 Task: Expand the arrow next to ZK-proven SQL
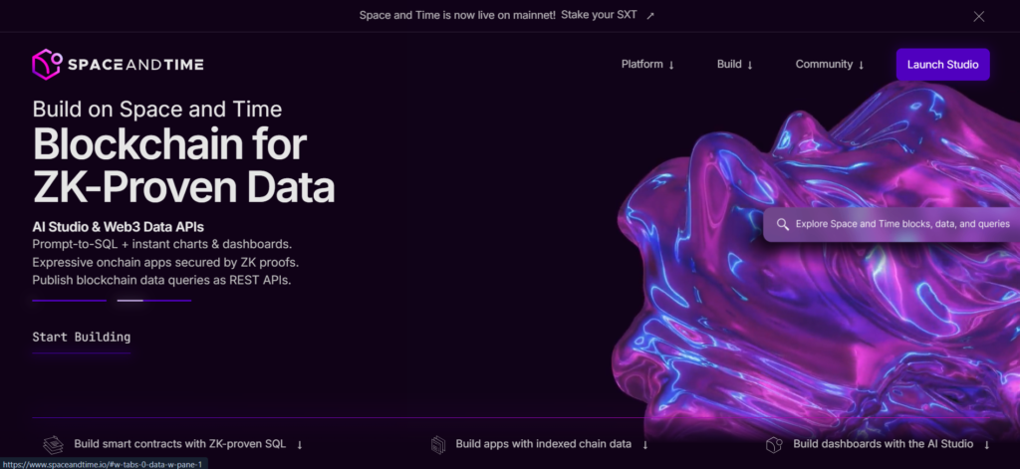pos(300,445)
